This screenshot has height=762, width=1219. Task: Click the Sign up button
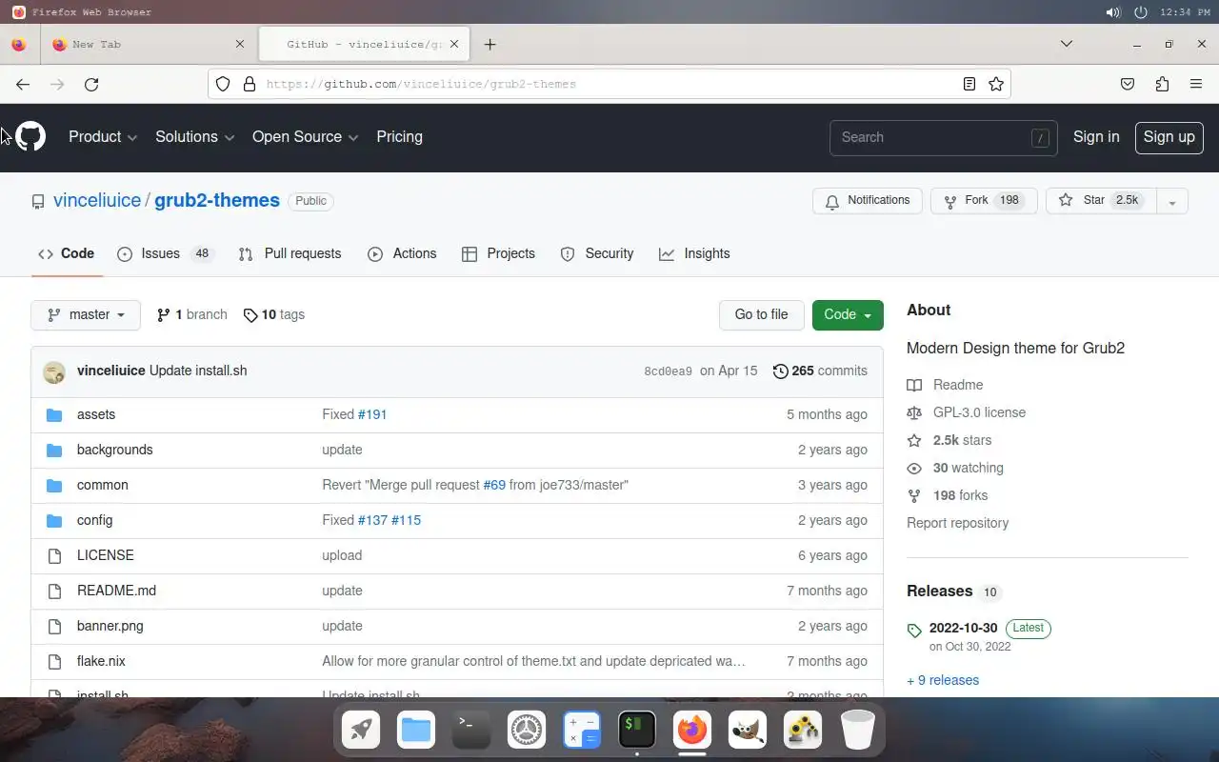point(1169,137)
